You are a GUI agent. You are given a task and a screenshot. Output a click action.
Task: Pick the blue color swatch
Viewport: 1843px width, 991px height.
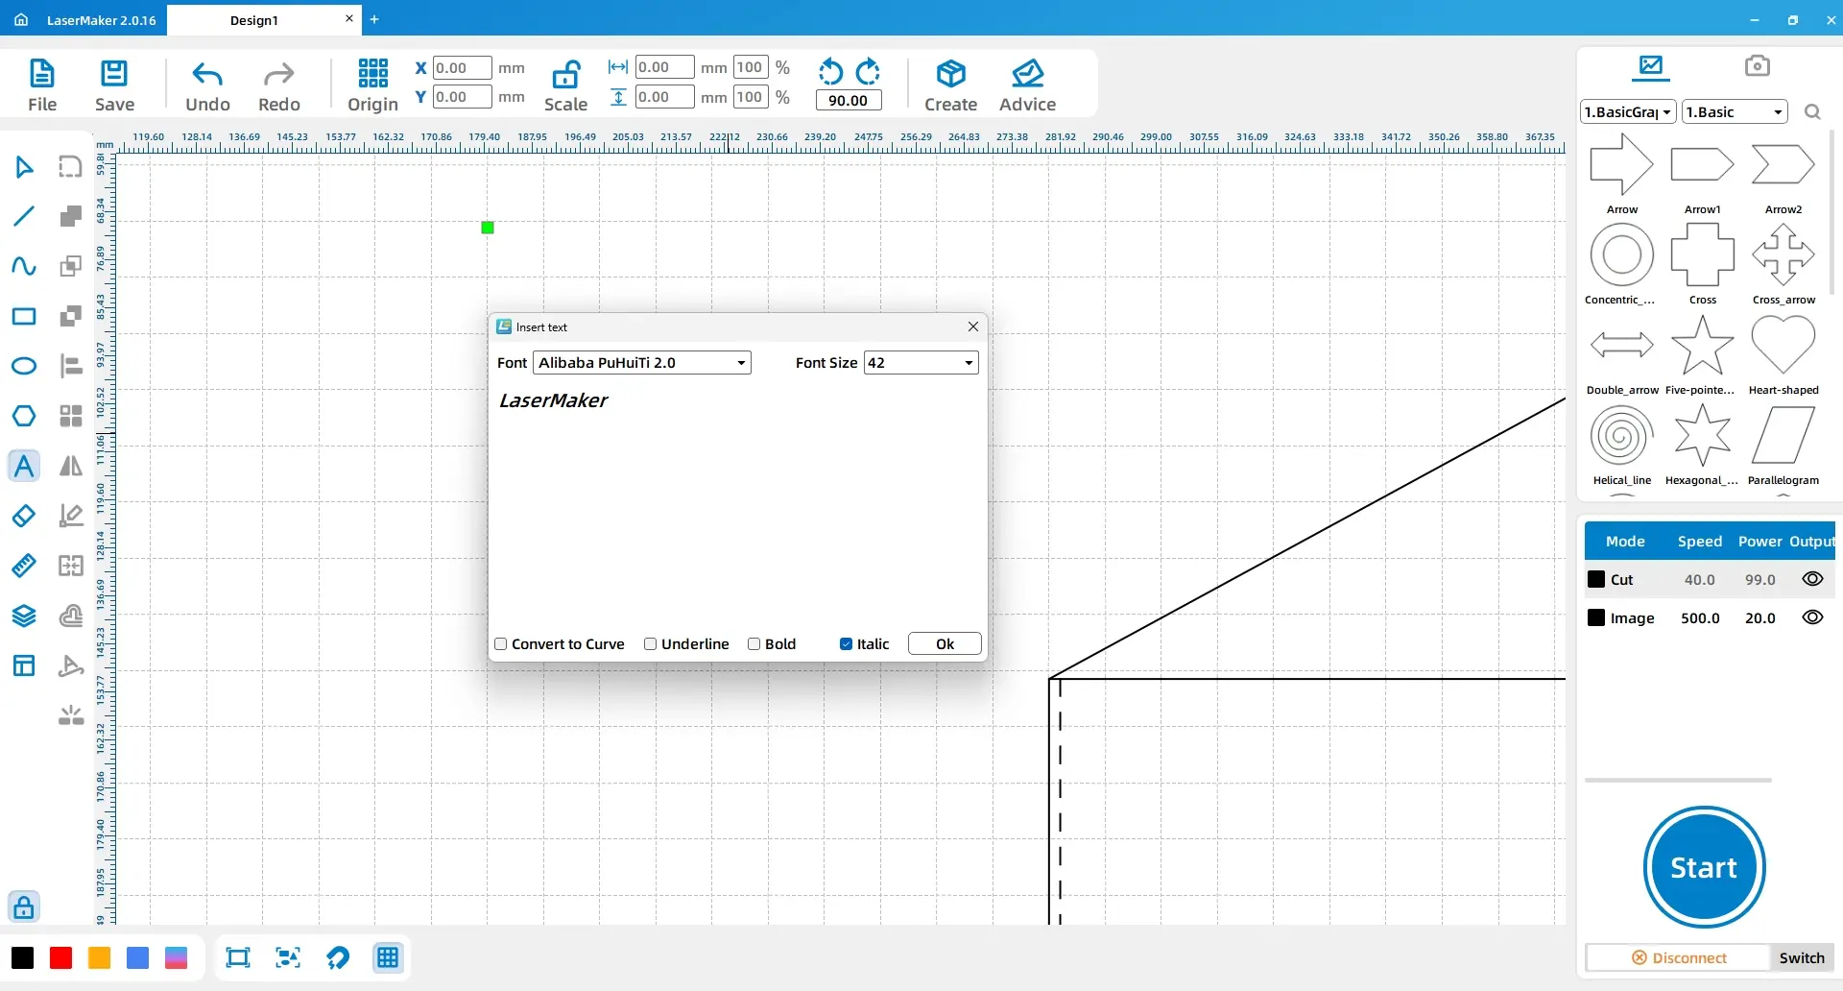(137, 957)
